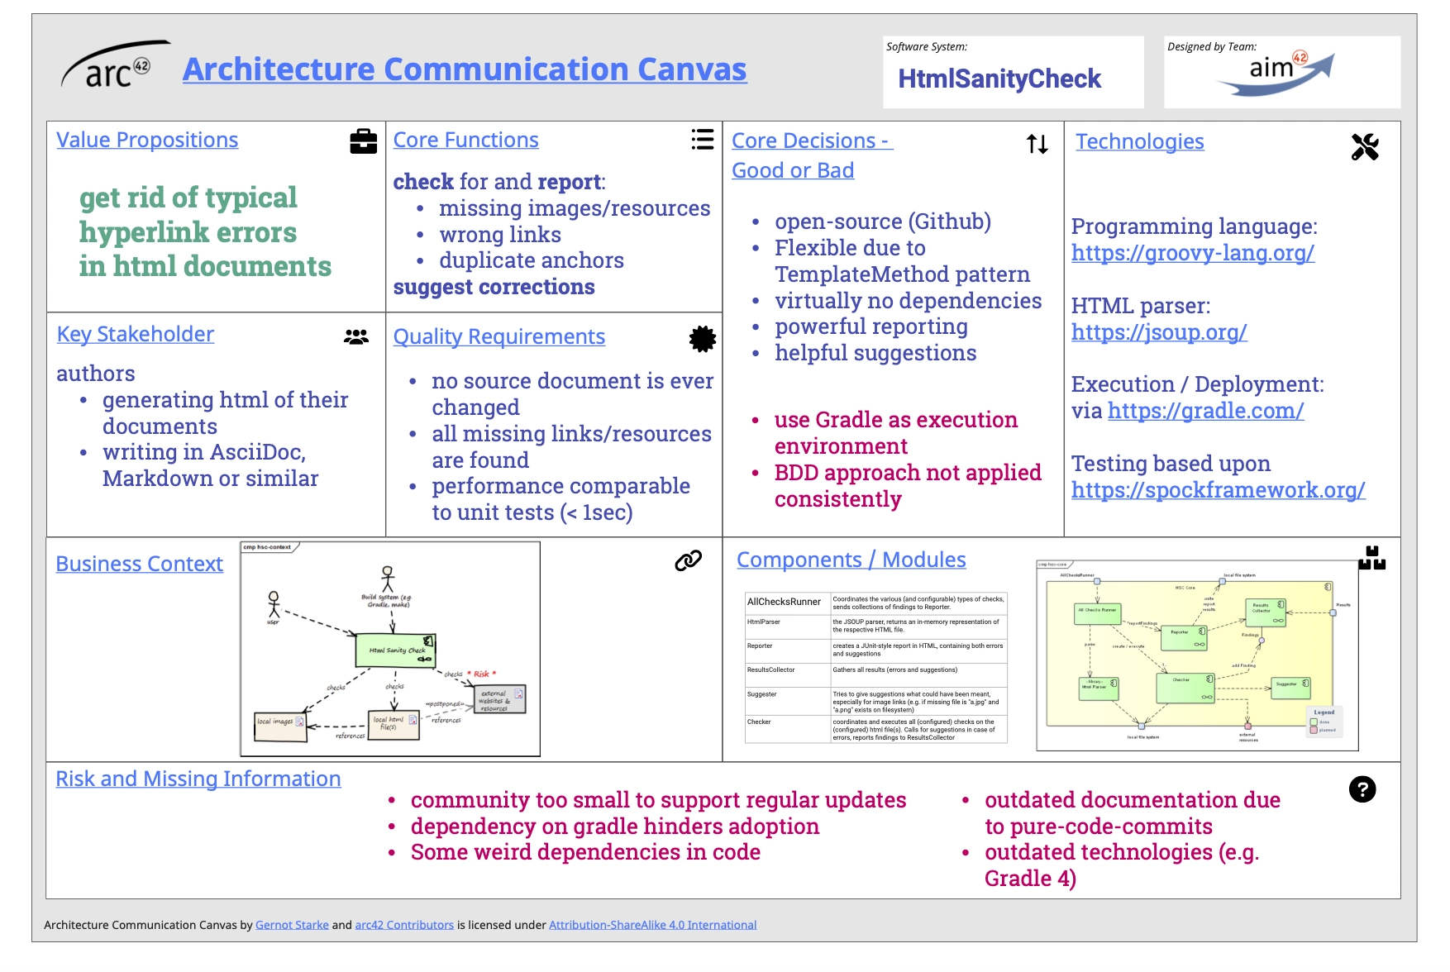
Task: Click the up-down arrows icon near Core Decisions
Action: click(x=1036, y=143)
